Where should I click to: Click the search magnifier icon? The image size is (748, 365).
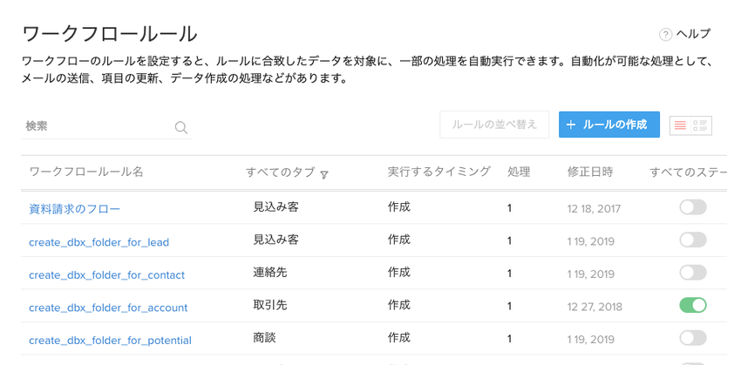coord(181,127)
